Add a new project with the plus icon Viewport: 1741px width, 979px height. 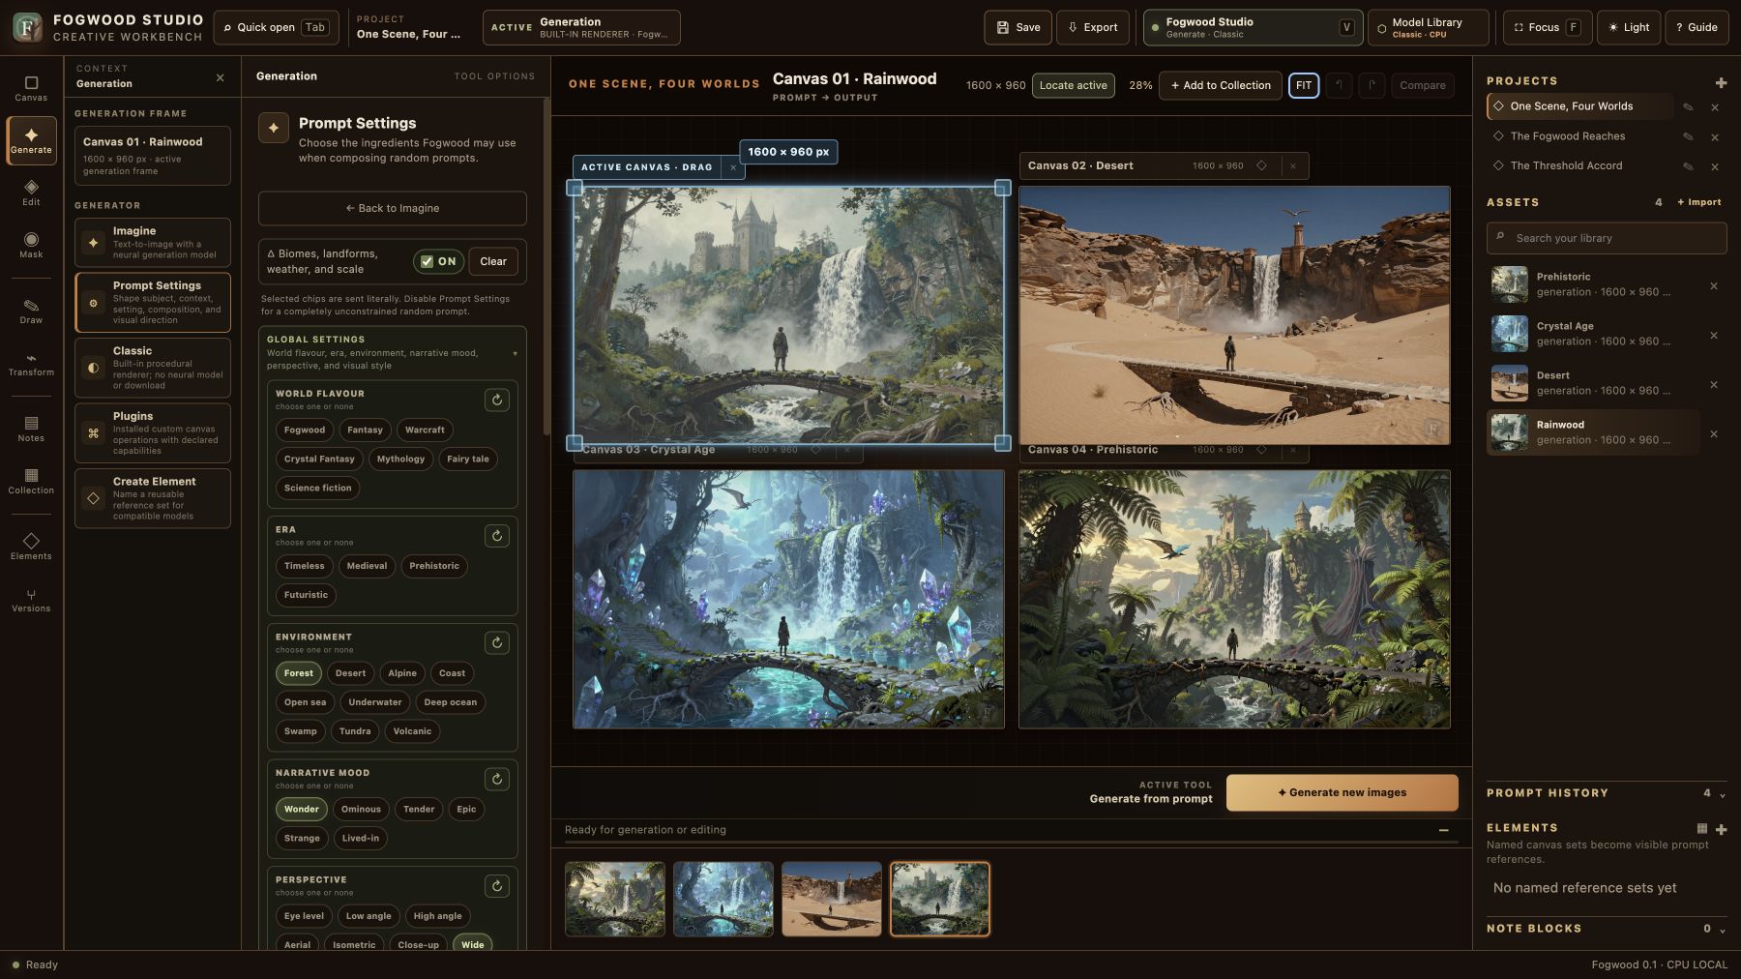1721,82
